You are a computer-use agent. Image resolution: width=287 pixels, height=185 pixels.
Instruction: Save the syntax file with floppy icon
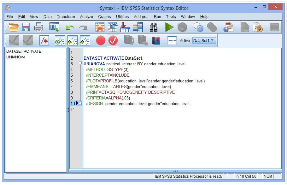tap(26, 27)
